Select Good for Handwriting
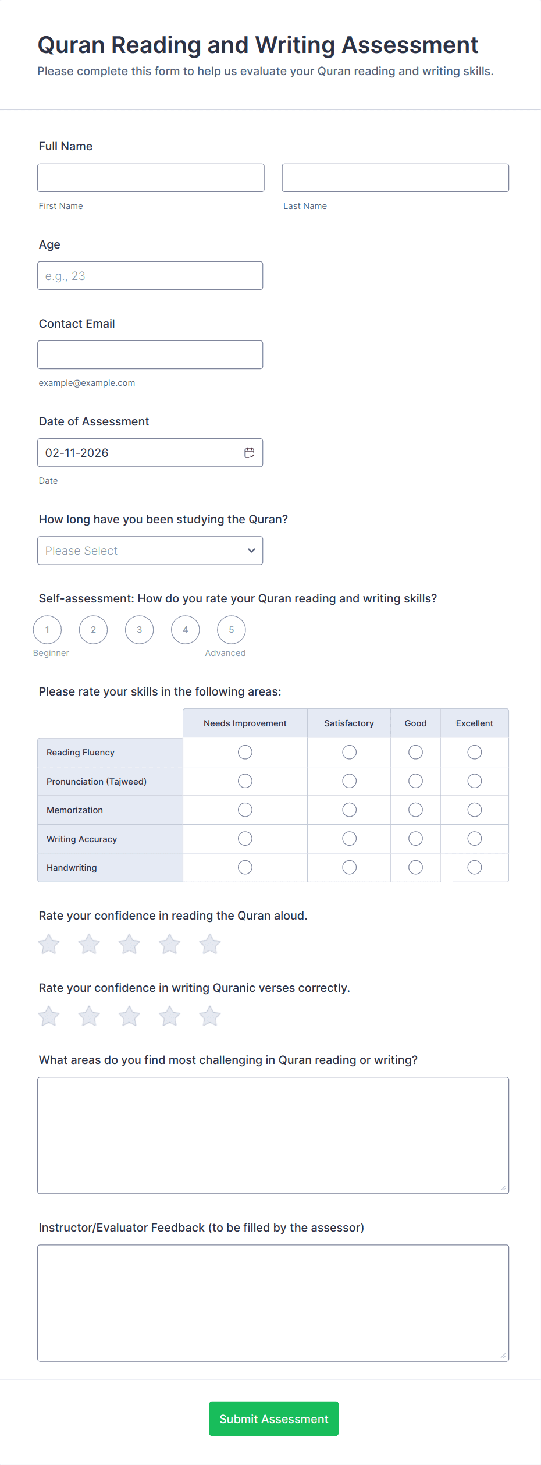The height and width of the screenshot is (1465, 541). coord(415,868)
